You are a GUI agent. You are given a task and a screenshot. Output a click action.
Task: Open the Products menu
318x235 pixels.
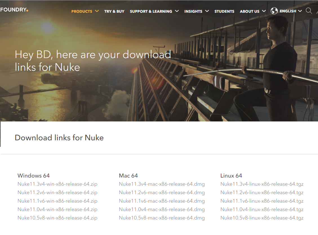(x=82, y=11)
